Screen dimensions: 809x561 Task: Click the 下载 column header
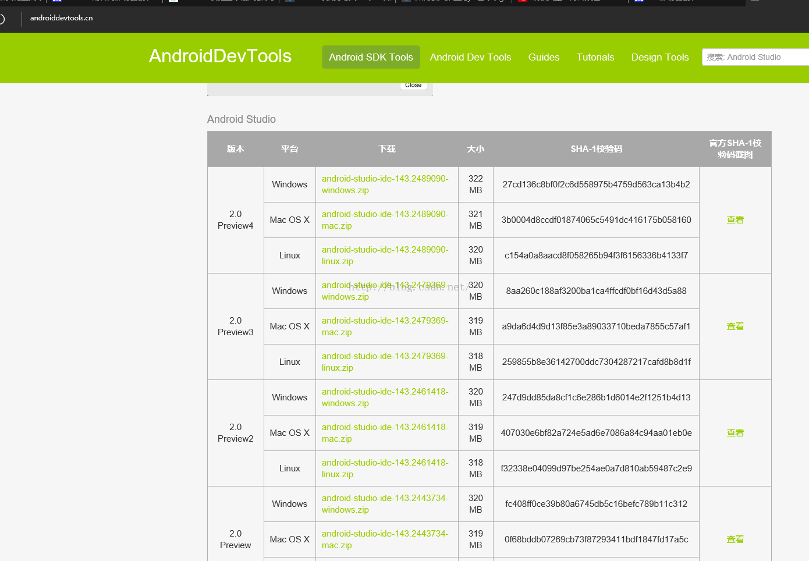(x=387, y=149)
